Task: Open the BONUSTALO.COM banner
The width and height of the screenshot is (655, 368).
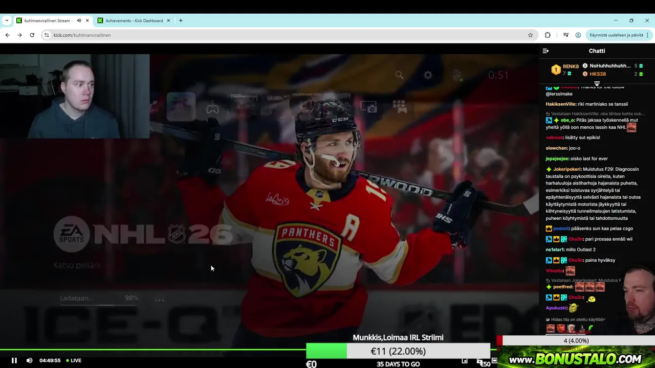Action: point(576,358)
